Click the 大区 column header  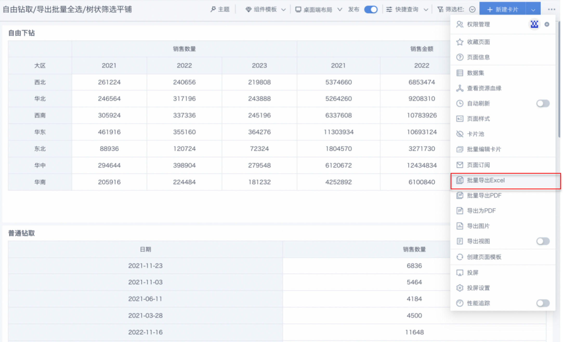40,66
